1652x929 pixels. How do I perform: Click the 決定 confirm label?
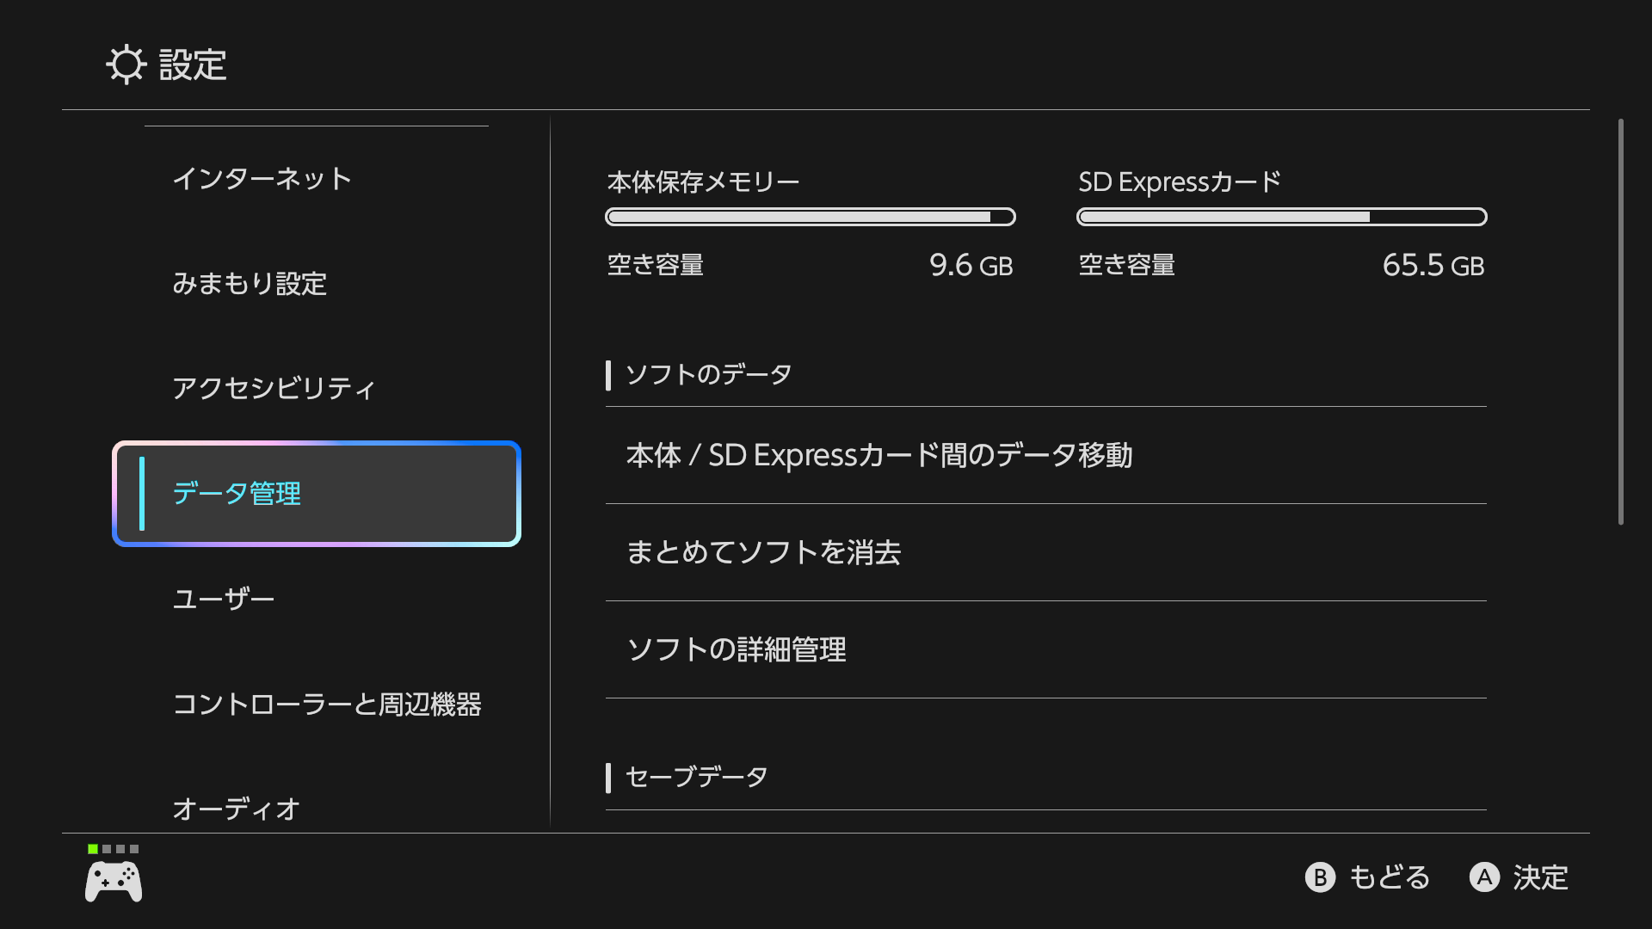coord(1540,877)
